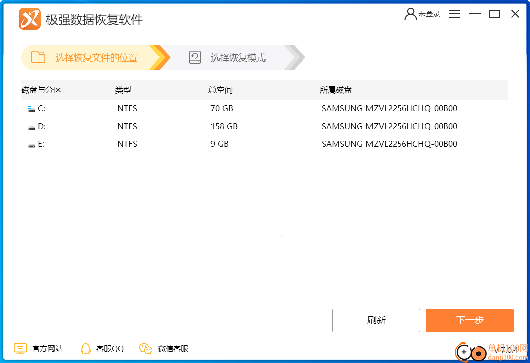
Task: Select the C: drive icon
Action: [x=31, y=109]
